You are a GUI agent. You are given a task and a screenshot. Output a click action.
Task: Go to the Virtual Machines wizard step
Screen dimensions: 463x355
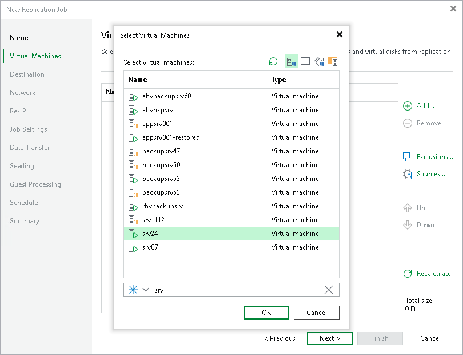click(35, 56)
